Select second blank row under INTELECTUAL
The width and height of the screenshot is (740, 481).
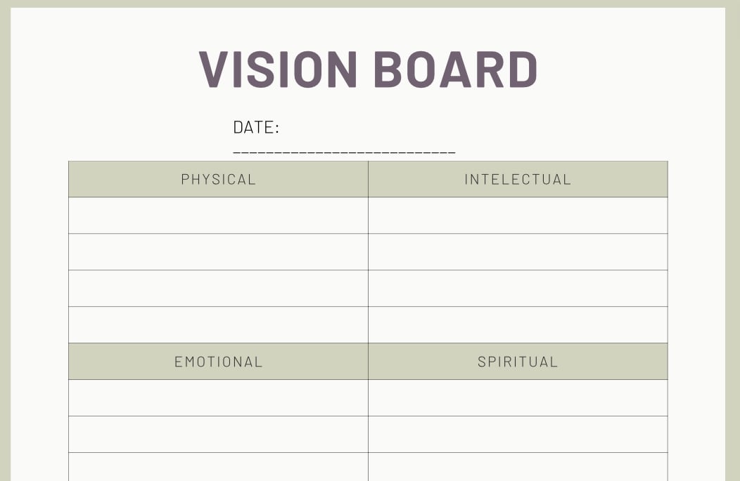coord(518,252)
